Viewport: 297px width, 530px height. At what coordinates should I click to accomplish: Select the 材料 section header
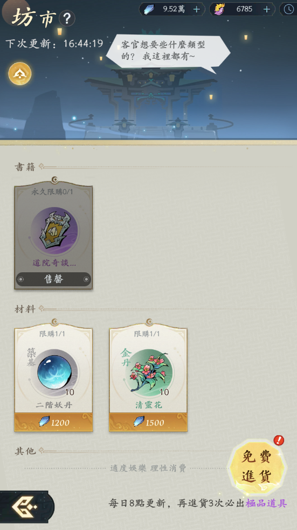coord(25,309)
